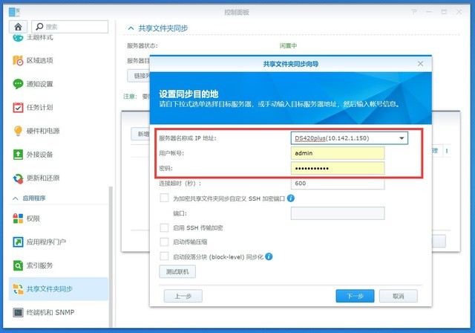Click the 外接设备 sidebar label

39,155
